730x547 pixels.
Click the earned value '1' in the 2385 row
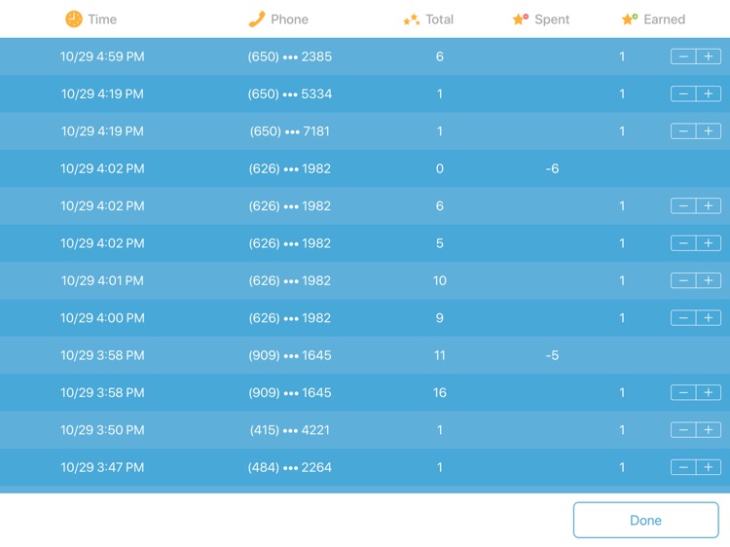(x=622, y=56)
